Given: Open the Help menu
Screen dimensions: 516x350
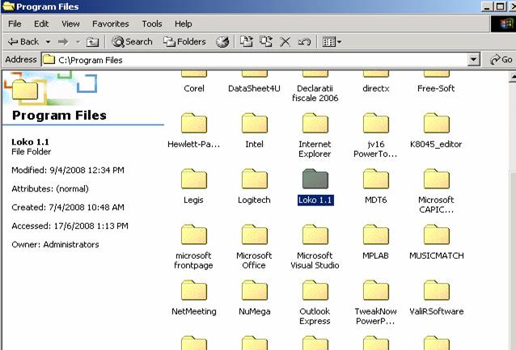Looking at the screenshot, I should (x=184, y=23).
